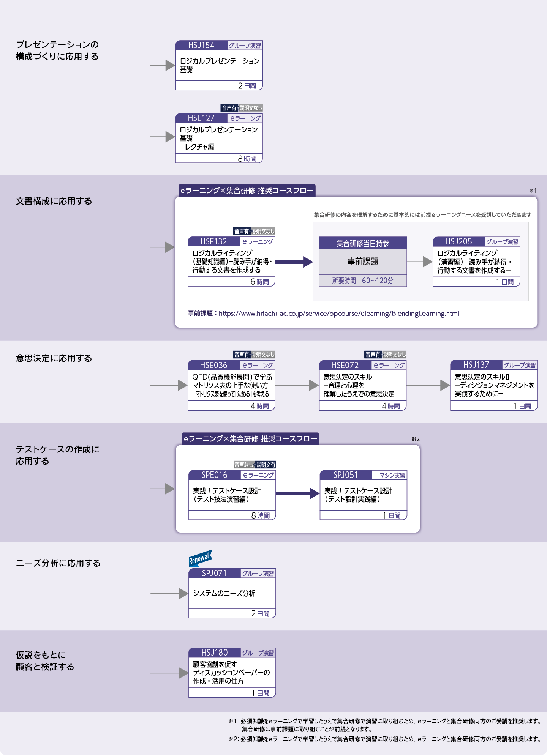Click the 所要時間 60〜120分 text
547x755 pixels.
[x=363, y=281]
